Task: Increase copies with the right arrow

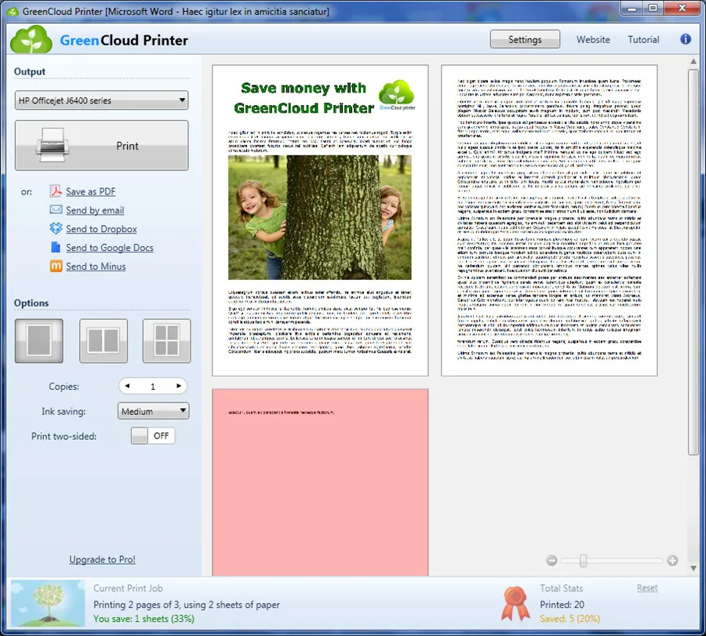Action: (178, 385)
